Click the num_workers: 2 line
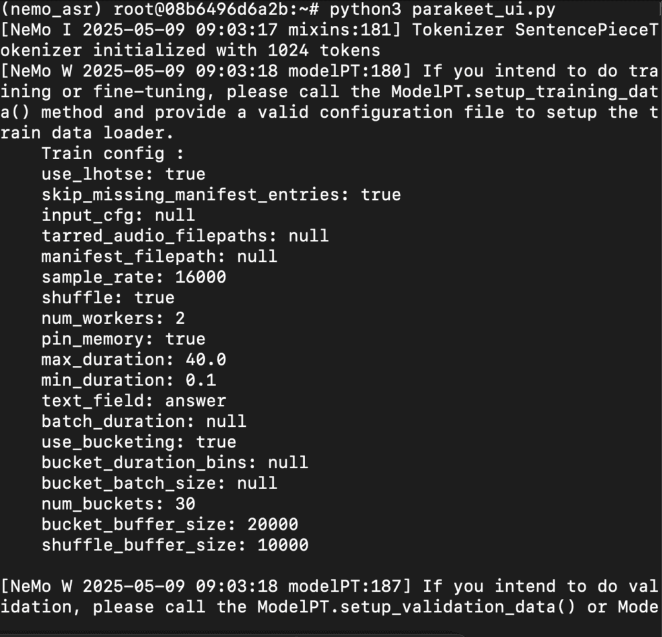This screenshot has height=637, width=662. pos(113,318)
